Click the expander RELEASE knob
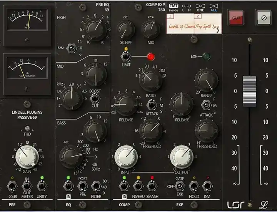 [182, 104]
